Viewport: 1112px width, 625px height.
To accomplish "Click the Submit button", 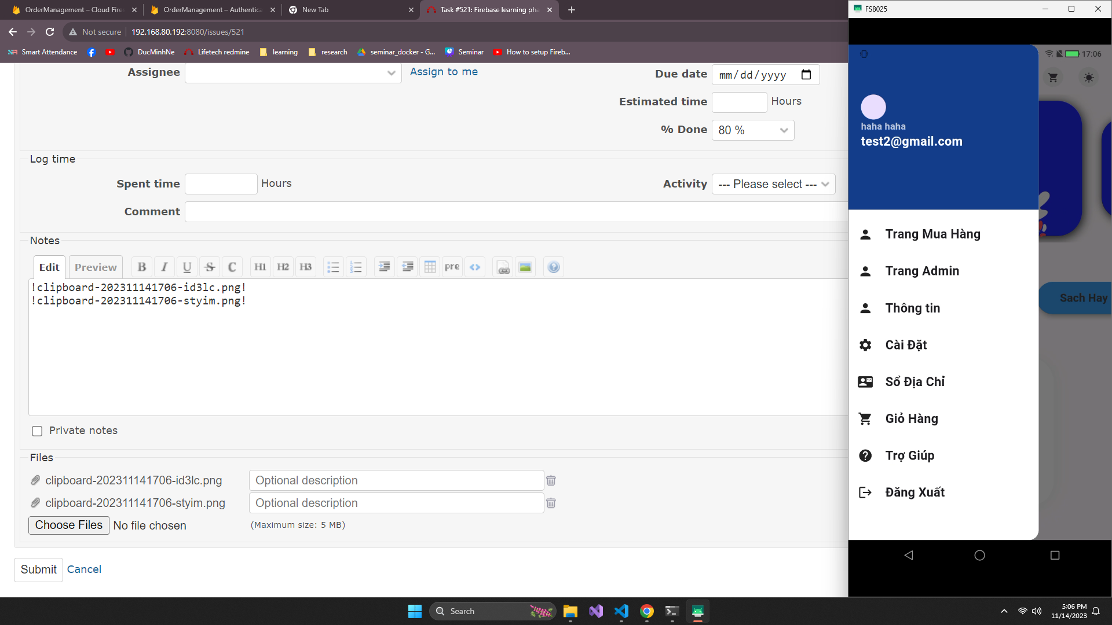I will (x=38, y=569).
